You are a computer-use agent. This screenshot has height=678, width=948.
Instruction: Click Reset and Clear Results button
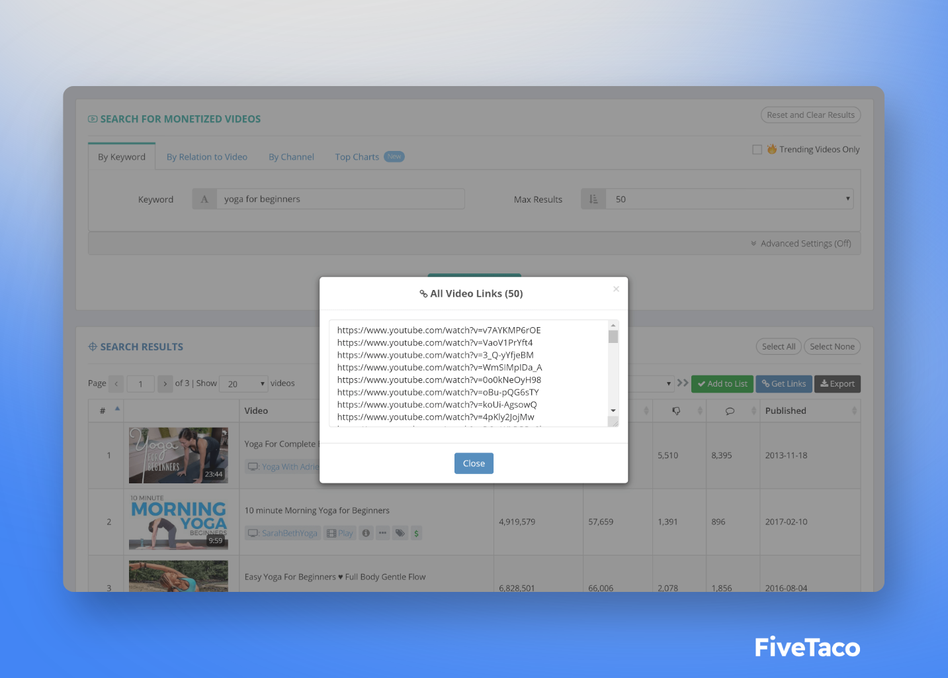coord(810,115)
